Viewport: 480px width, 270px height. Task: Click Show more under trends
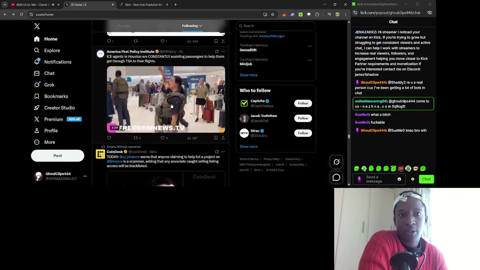pyautogui.click(x=248, y=75)
